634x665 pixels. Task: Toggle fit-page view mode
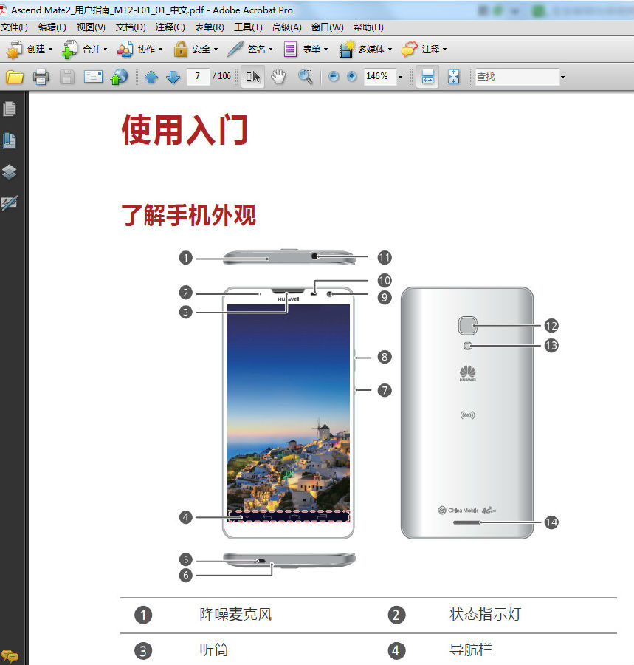point(452,76)
